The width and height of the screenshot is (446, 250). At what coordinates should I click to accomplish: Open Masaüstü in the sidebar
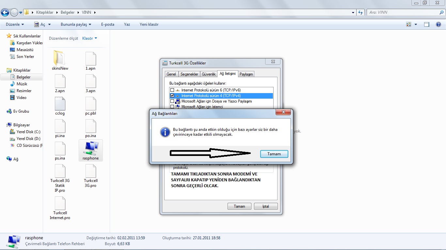(25, 50)
